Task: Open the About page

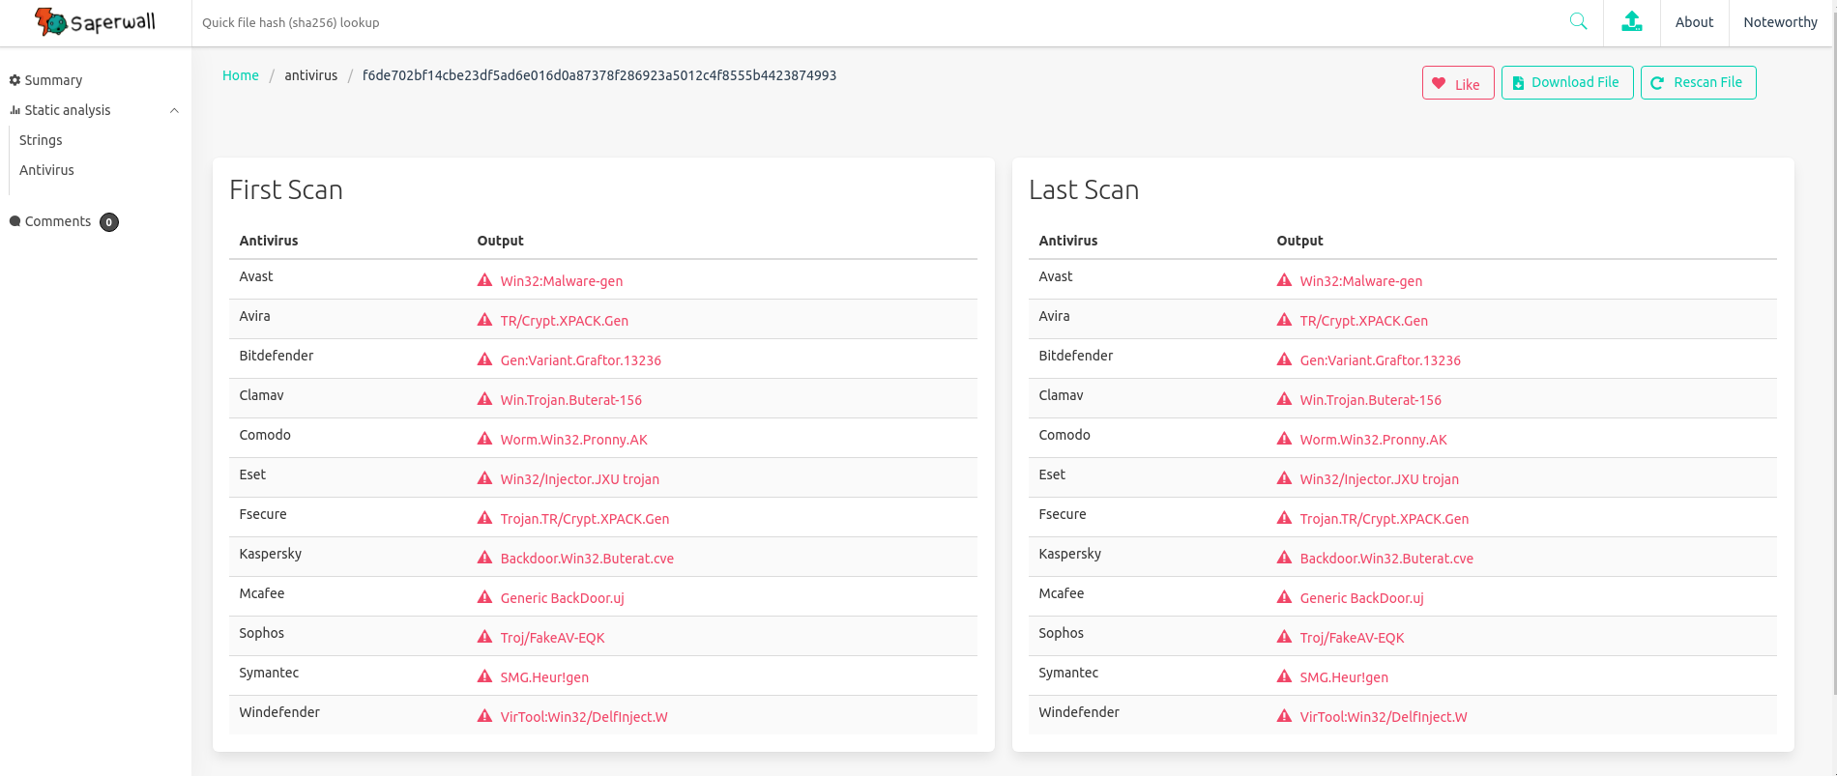Action: coord(1694,22)
